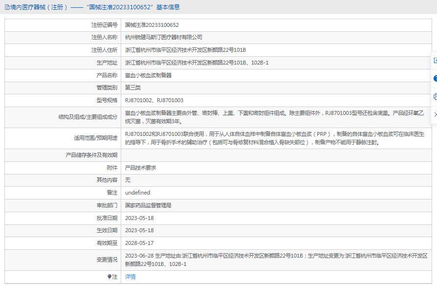The width and height of the screenshot is (437, 285).
Task: Select the 第三类 management class value
Action: pos(133,88)
